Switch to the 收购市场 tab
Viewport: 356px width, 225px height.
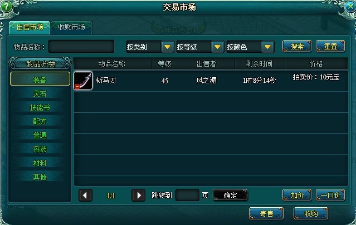click(71, 28)
